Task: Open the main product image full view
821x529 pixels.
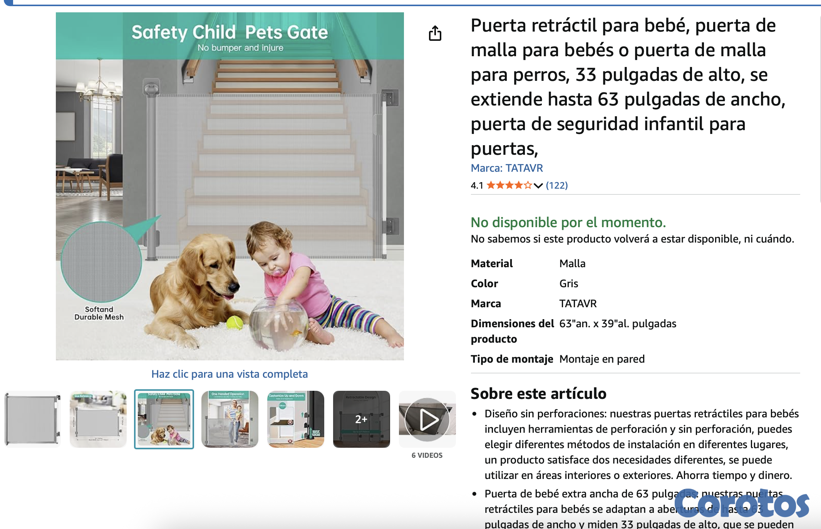Action: pos(230,186)
